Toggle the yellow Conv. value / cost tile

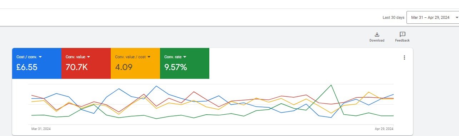(x=135, y=63)
